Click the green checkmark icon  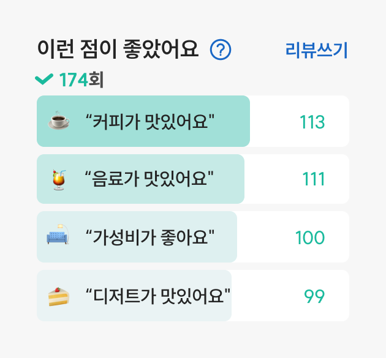click(x=44, y=79)
